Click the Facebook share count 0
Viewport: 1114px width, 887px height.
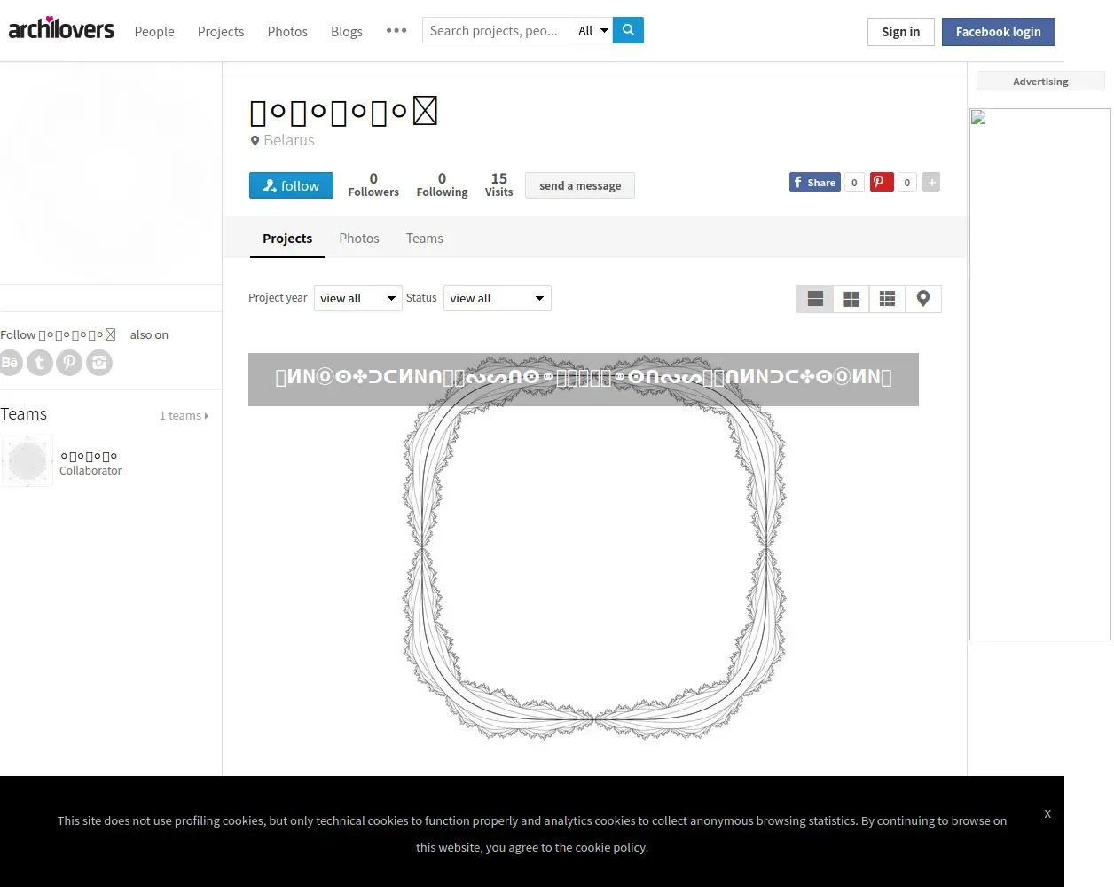(854, 182)
